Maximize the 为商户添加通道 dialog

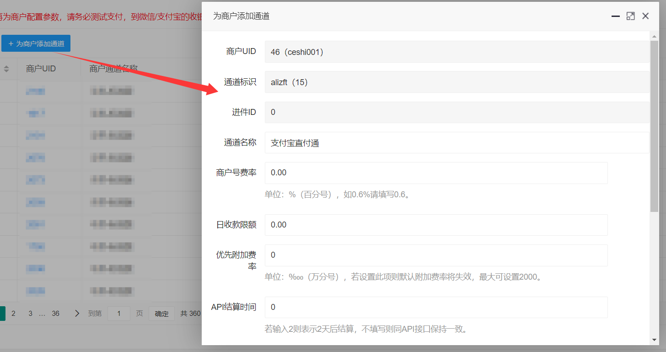(x=630, y=16)
